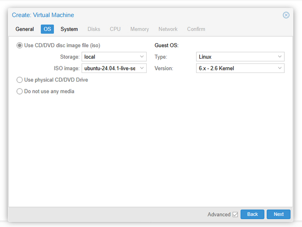Jump to the Memory tab

click(x=139, y=29)
